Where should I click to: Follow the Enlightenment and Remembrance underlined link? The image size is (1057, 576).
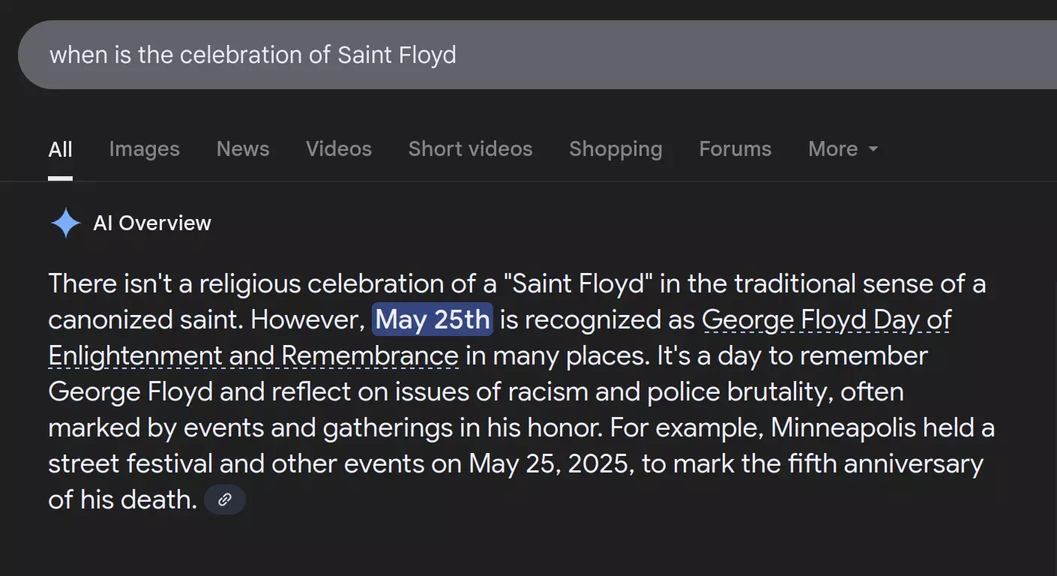coord(253,356)
